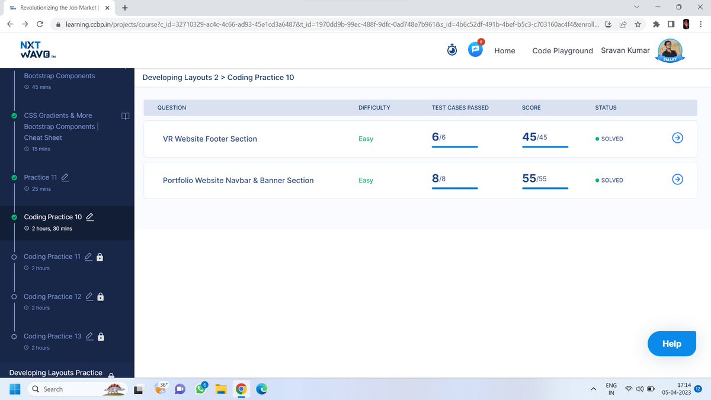This screenshot has height=400, width=711.
Task: Click the SOLVED status of VR Website
Action: [x=609, y=139]
